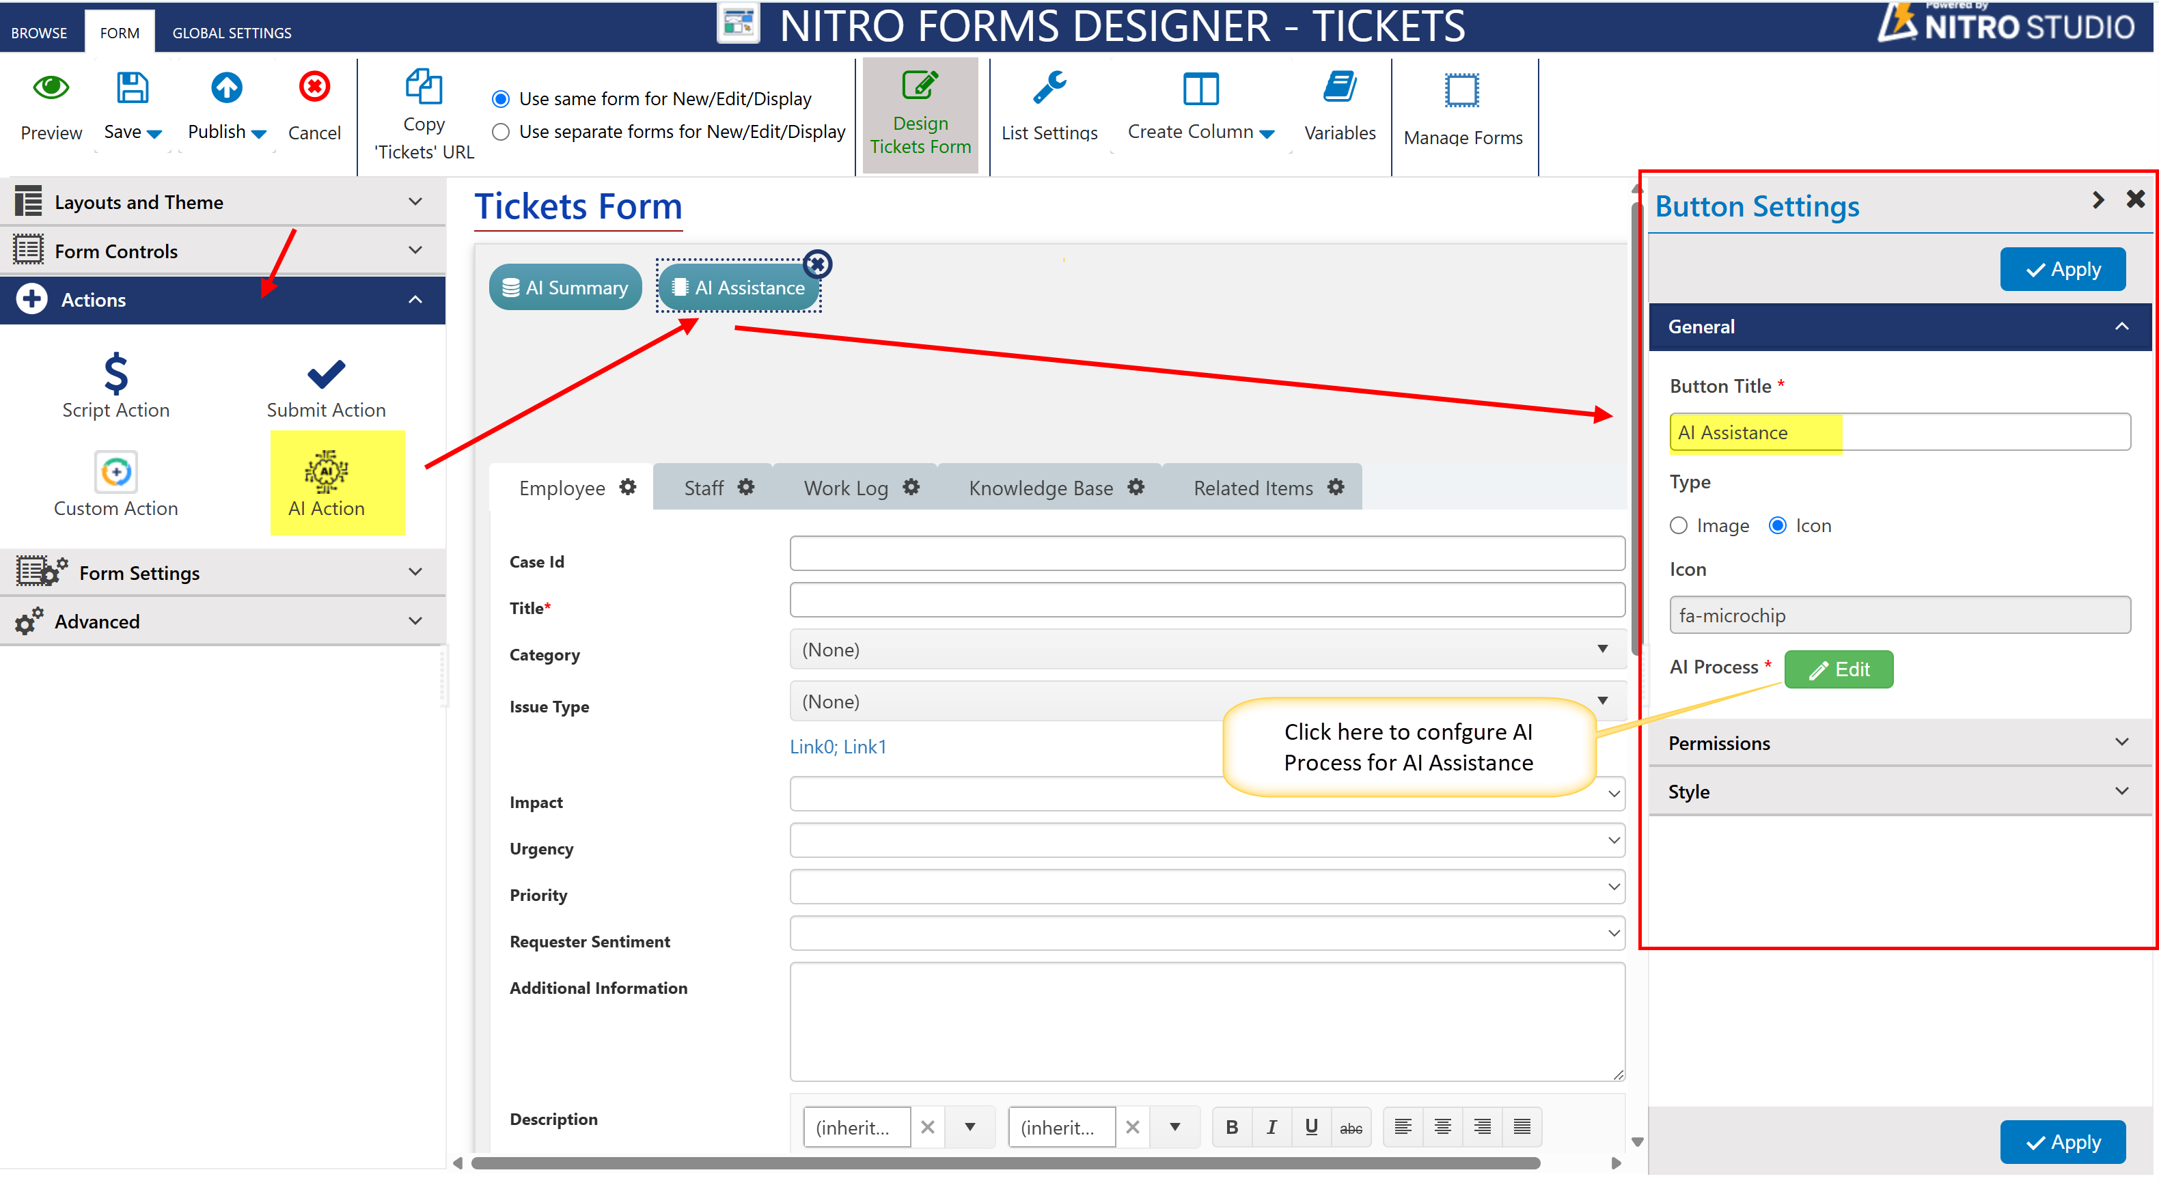Image resolution: width=2159 pixels, height=1181 pixels.
Task: Click Edit button for AI Process
Action: pyautogui.click(x=1838, y=669)
